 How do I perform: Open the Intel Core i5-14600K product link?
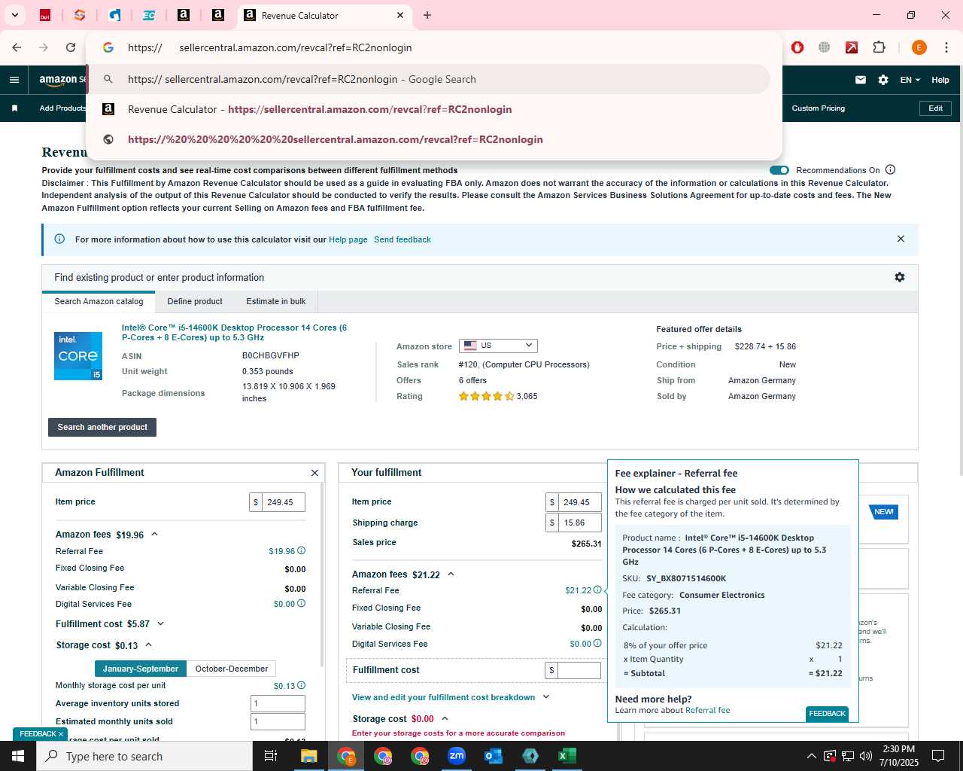pos(234,333)
